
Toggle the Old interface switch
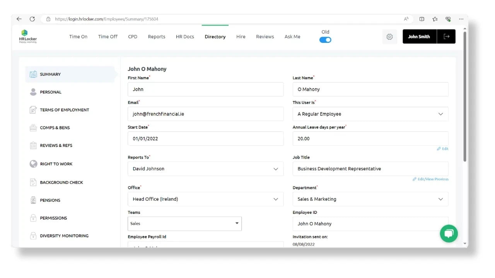(325, 40)
